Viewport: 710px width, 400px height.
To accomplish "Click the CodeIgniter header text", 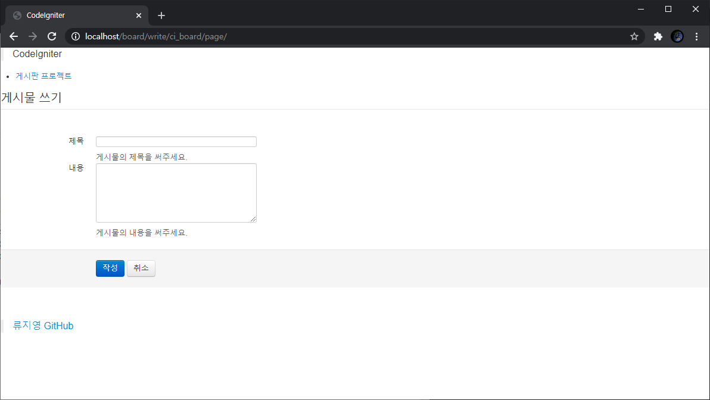I will point(37,54).
